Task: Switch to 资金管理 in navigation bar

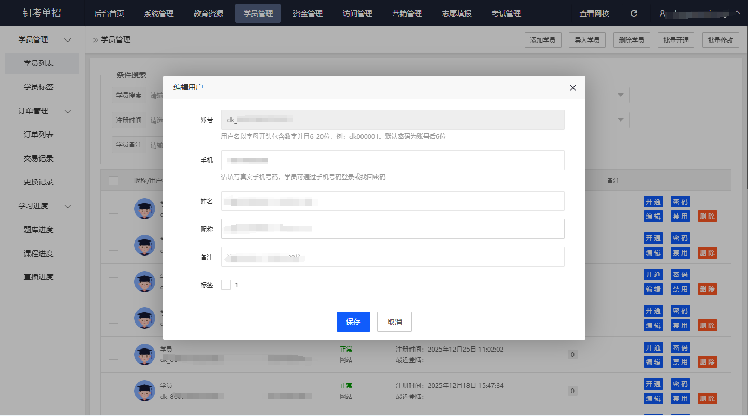Action: 308,14
